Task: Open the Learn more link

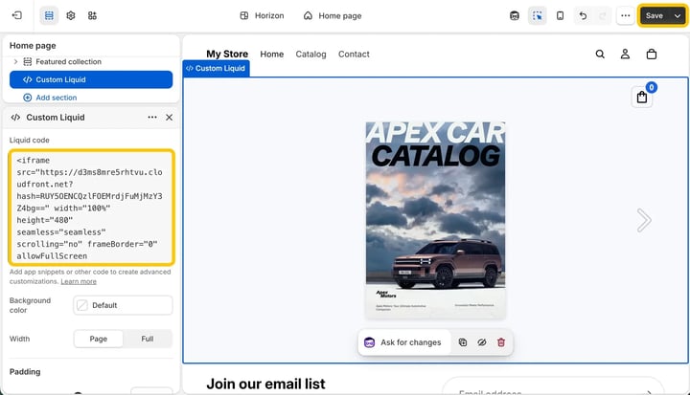Action: point(79,281)
